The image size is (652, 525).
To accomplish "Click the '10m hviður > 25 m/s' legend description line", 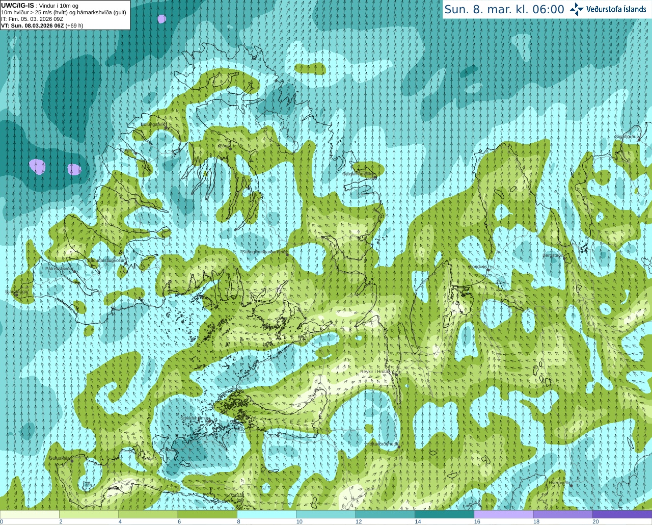I will [64, 12].
